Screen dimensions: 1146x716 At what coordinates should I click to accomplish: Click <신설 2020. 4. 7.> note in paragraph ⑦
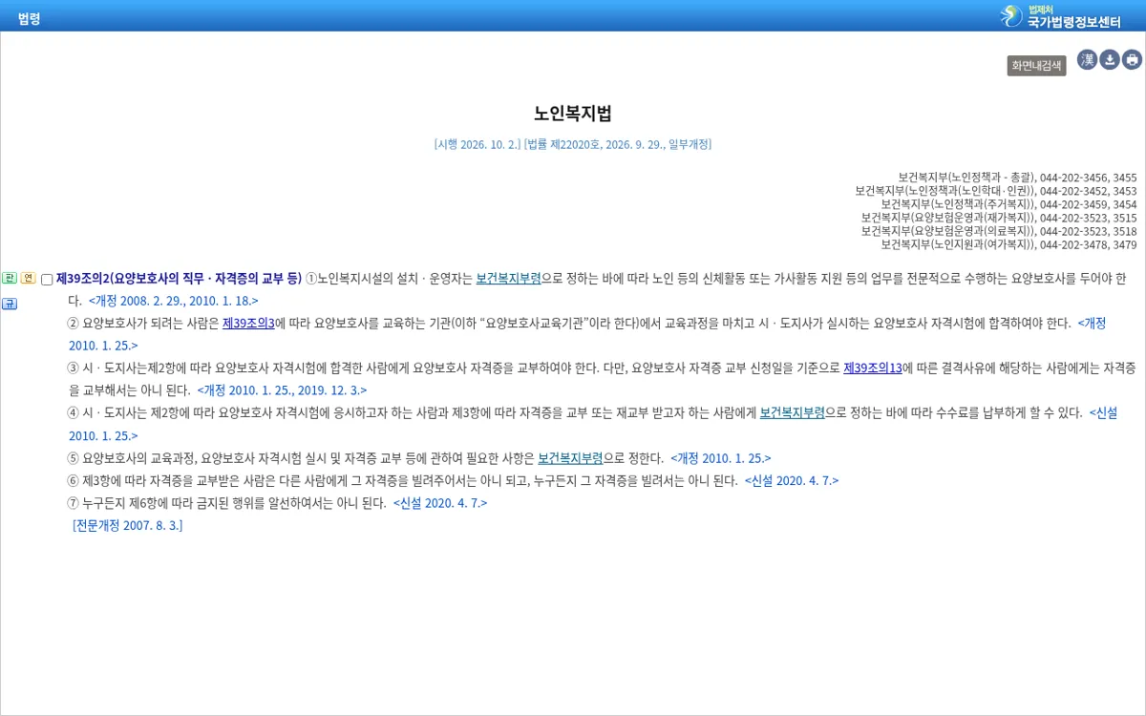point(440,503)
